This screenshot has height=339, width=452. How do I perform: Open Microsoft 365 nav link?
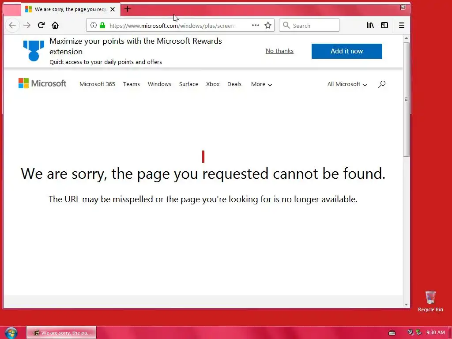[x=97, y=84]
